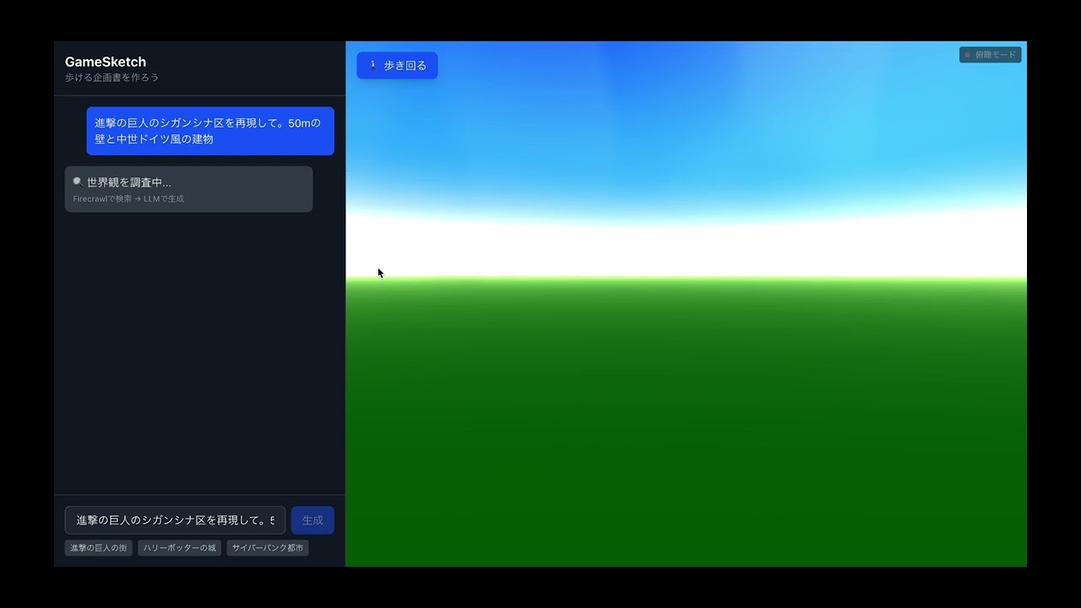Viewport: 1081px width, 608px height.
Task: Click the walking person icon in 歩き回る
Action: [x=373, y=65]
